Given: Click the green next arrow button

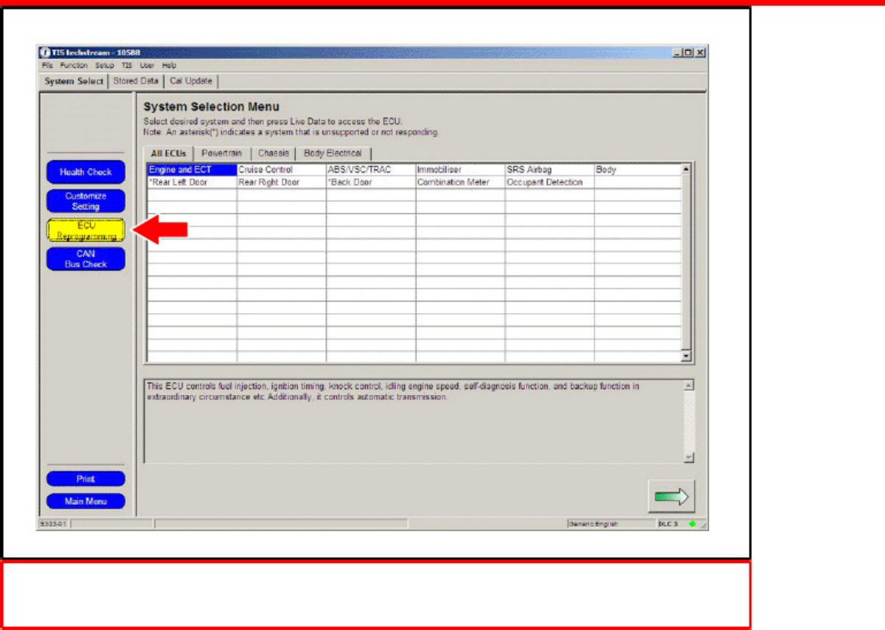Looking at the screenshot, I should tap(671, 497).
